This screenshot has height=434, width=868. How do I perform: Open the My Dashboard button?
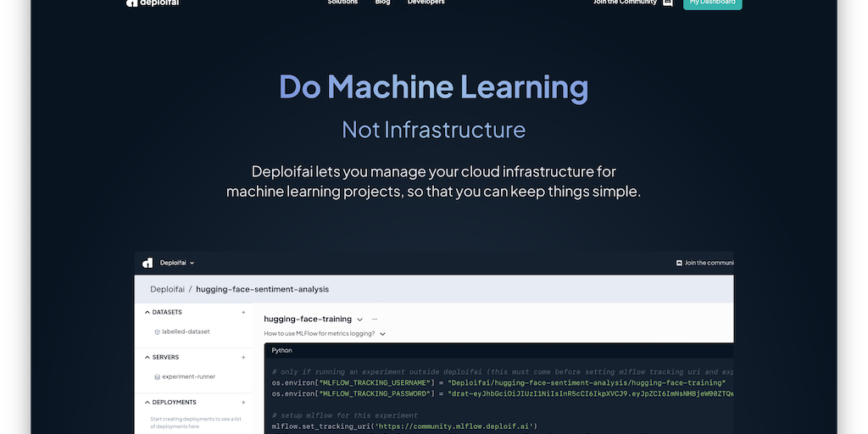(712, 3)
